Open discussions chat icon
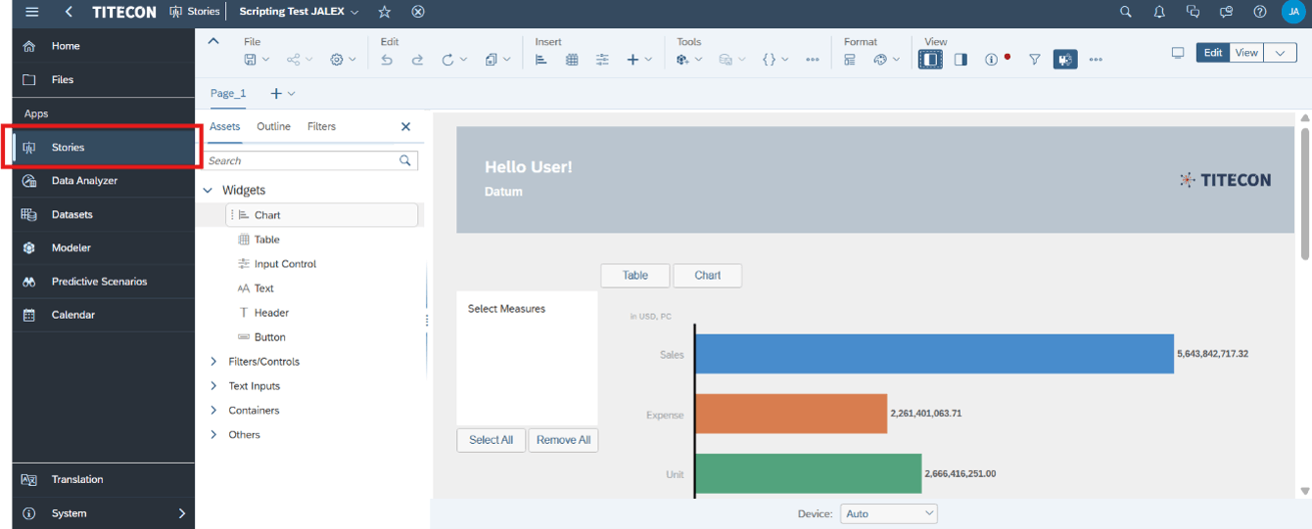1312x529 pixels. pos(1193,12)
